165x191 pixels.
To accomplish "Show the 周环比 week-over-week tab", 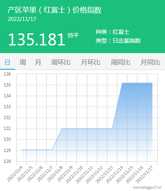I will coord(61,62).
